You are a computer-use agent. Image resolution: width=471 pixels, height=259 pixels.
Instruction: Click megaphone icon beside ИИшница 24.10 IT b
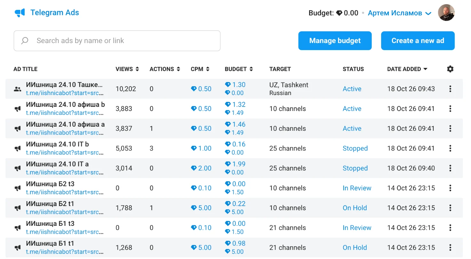pos(18,149)
